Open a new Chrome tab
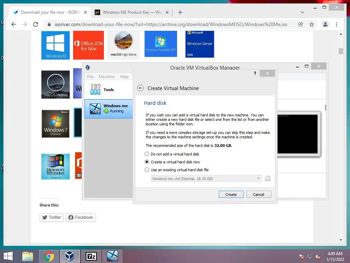Screen dimensions: 350x263 click(180, 12)
